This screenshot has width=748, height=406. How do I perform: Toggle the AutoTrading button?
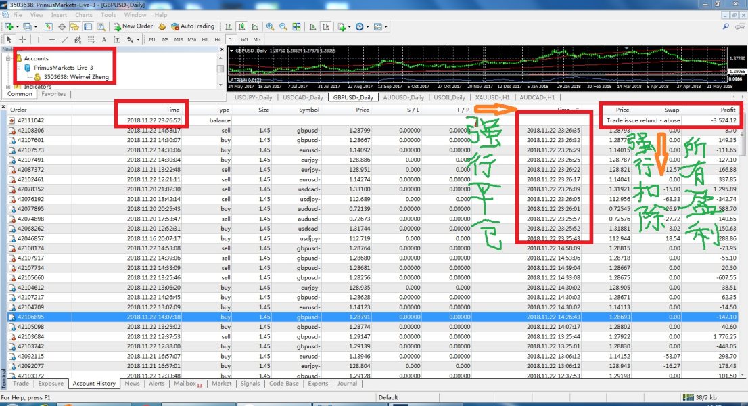[x=192, y=26]
